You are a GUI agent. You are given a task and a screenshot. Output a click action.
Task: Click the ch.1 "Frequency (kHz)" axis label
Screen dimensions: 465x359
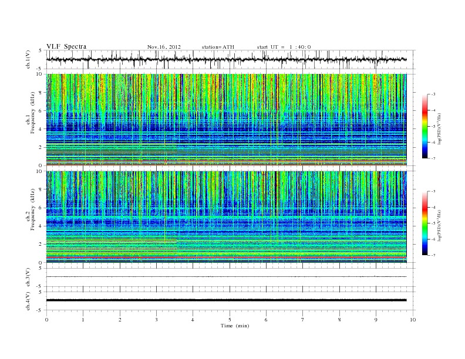pyautogui.click(x=33, y=113)
